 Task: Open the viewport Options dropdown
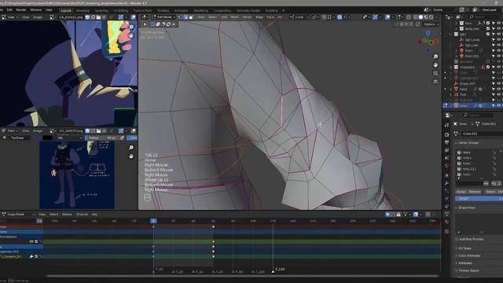click(430, 24)
